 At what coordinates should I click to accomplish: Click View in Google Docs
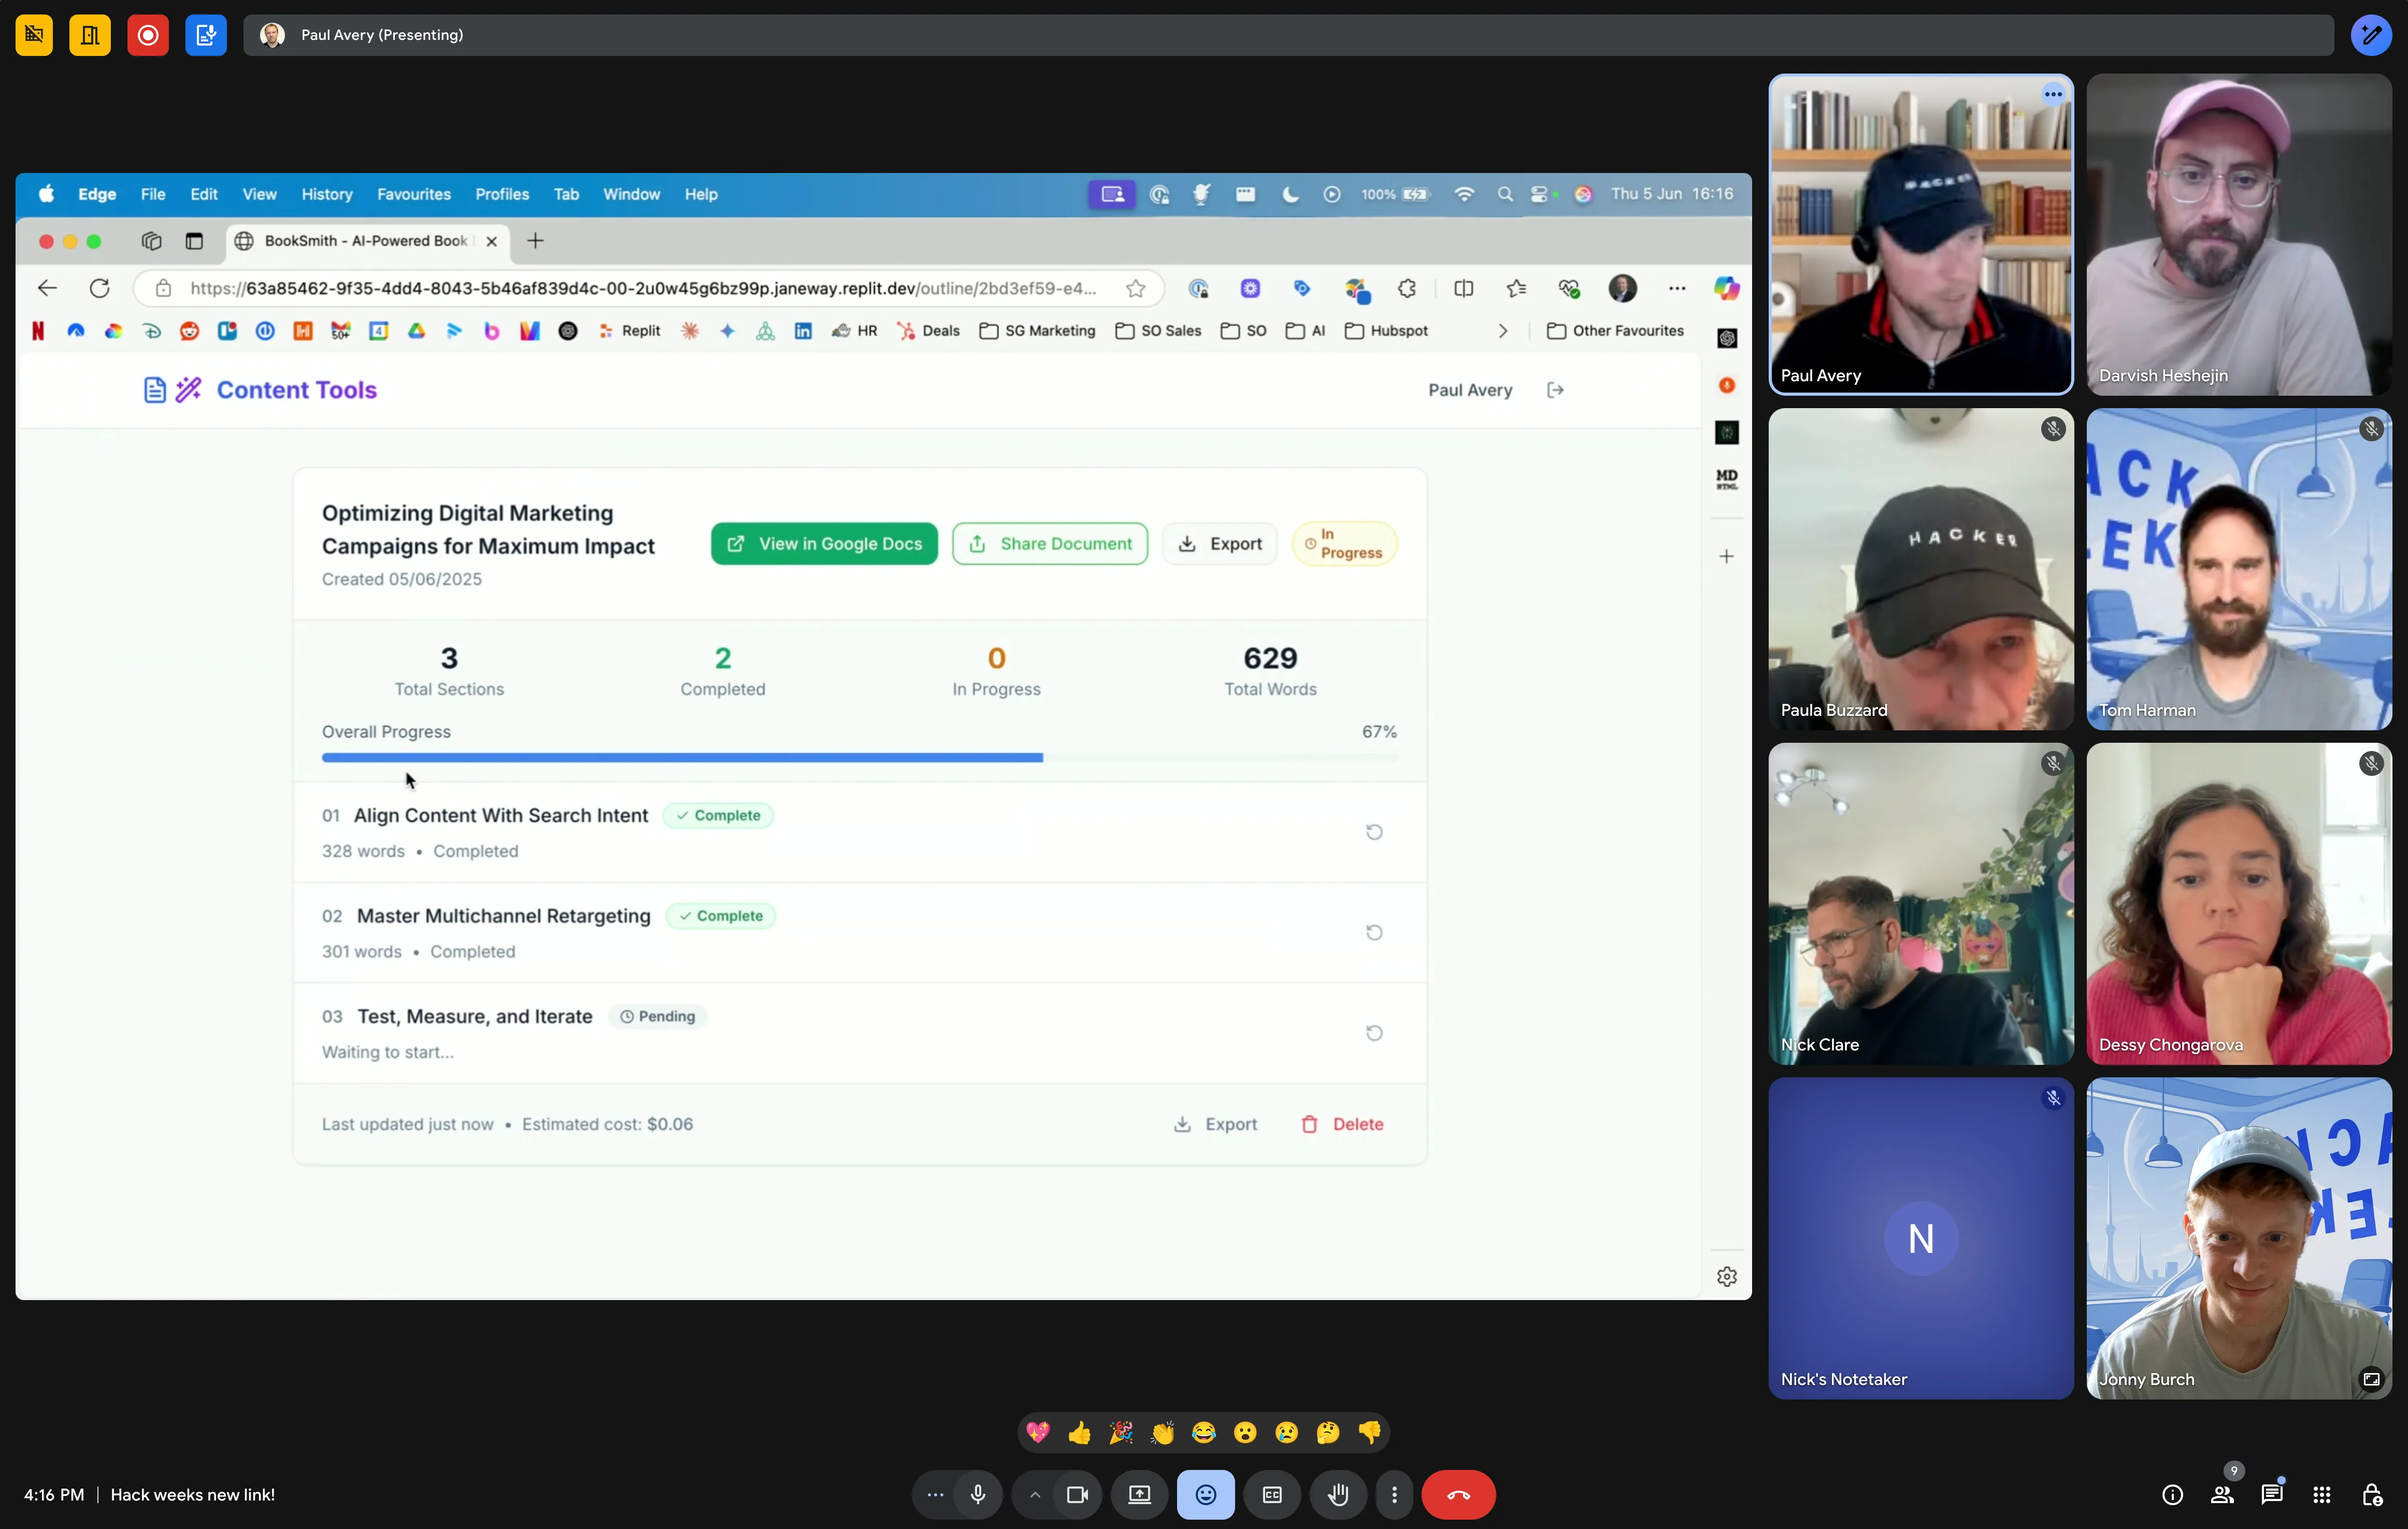823,543
